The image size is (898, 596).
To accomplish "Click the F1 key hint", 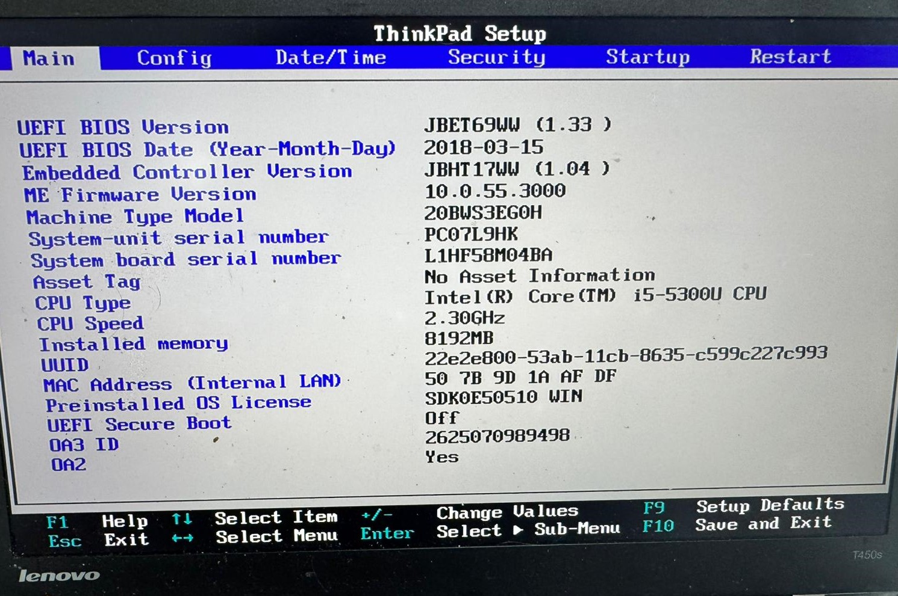I will 57,522.
